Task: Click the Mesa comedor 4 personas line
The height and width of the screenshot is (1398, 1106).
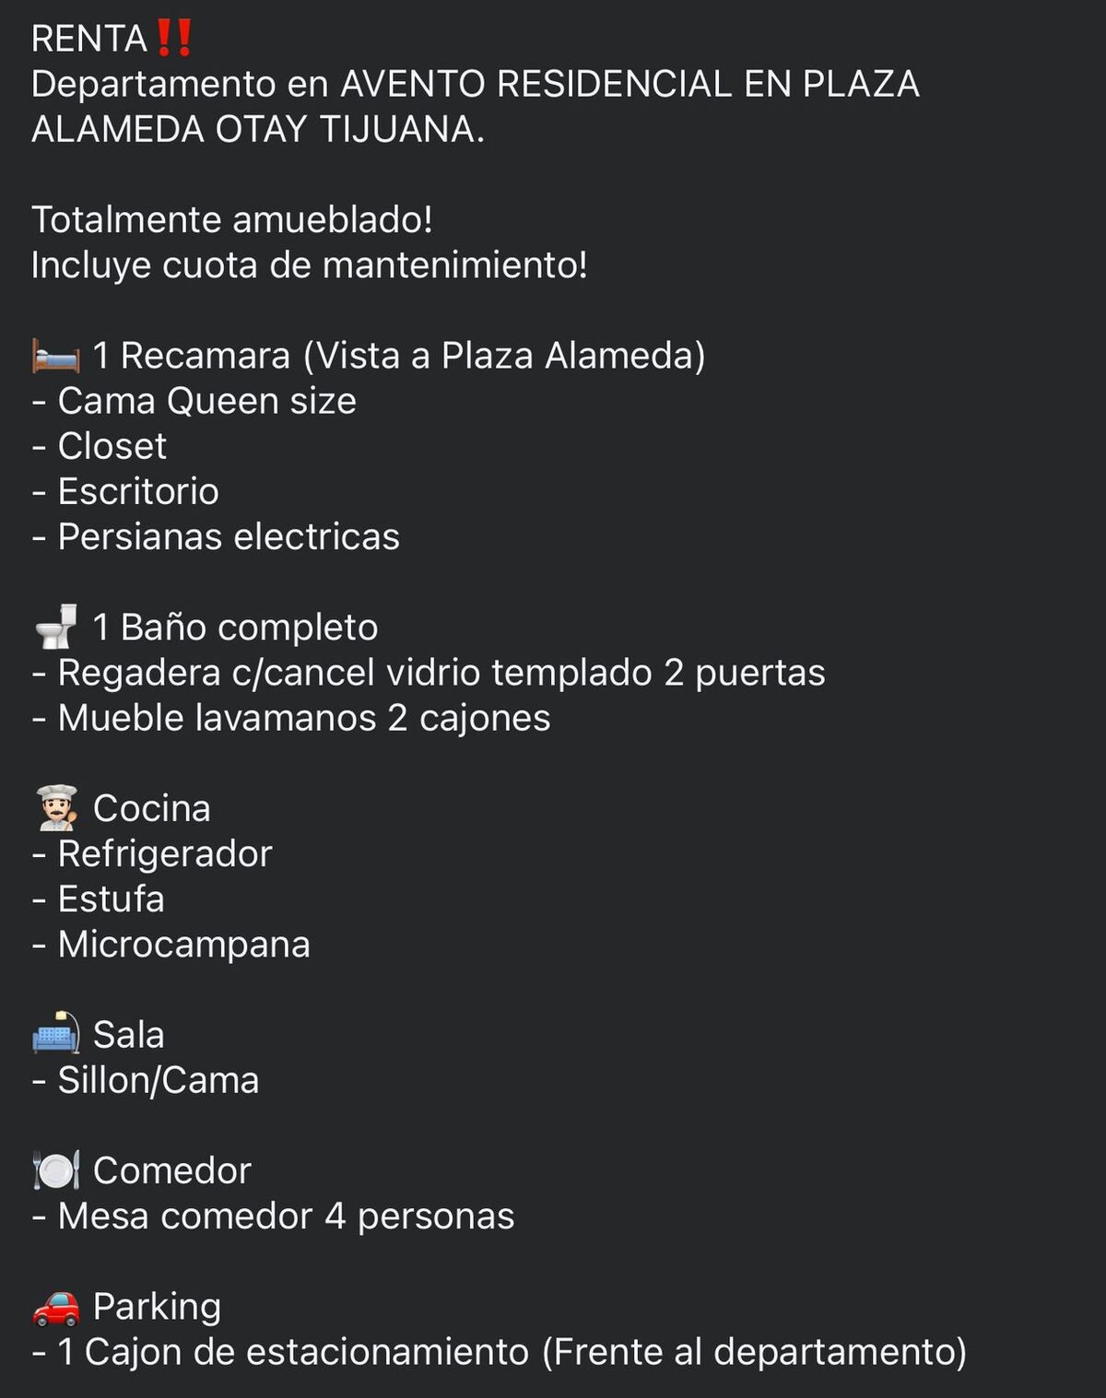Action: coord(273,1216)
